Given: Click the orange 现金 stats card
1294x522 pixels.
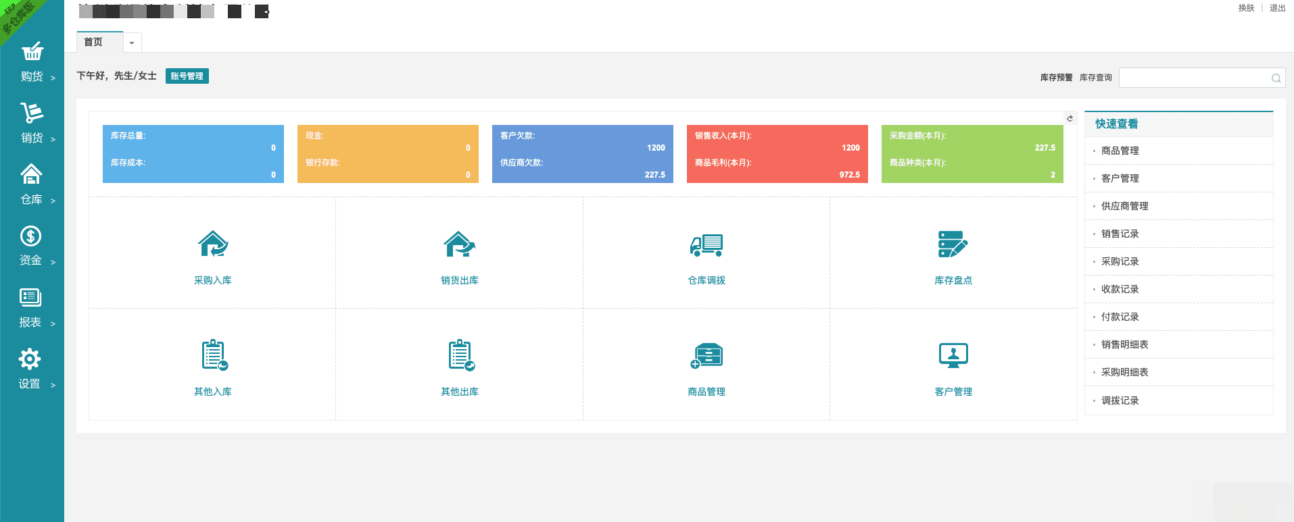Looking at the screenshot, I should 388,154.
